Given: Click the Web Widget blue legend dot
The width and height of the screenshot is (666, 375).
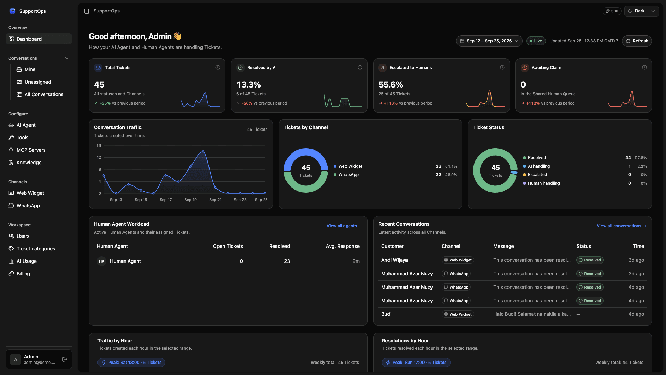Looking at the screenshot, I should pyautogui.click(x=335, y=166).
